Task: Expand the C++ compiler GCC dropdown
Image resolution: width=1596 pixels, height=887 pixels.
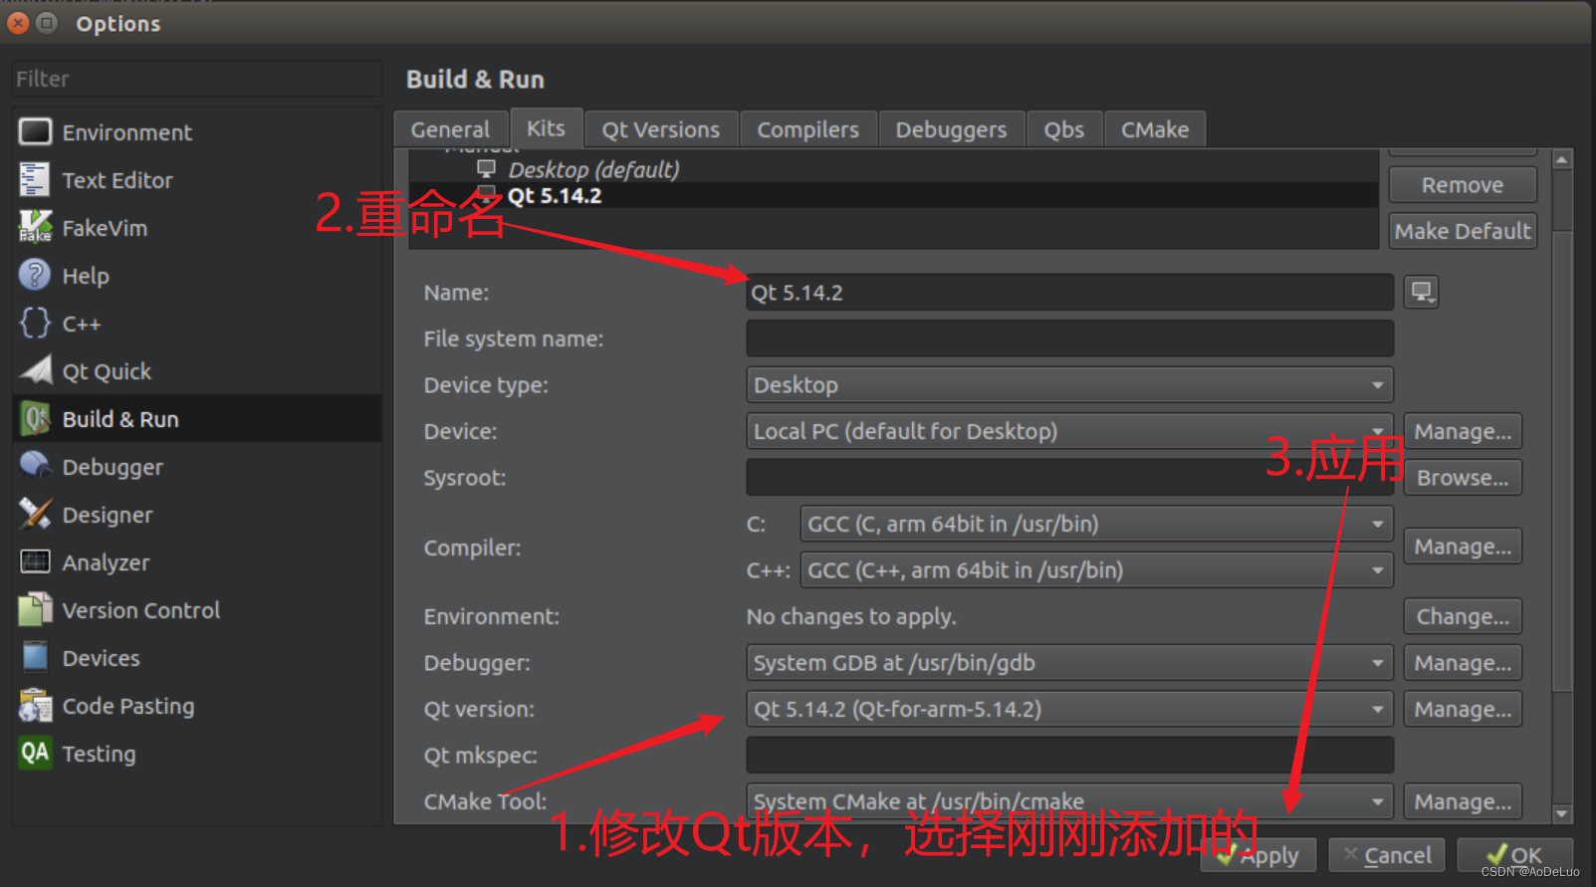Action: 1096,569
